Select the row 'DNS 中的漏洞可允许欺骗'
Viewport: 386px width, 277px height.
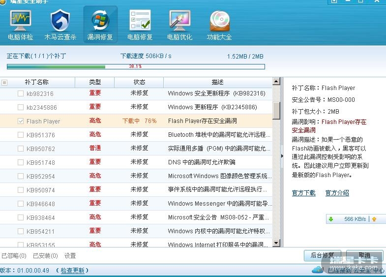pos(136,162)
